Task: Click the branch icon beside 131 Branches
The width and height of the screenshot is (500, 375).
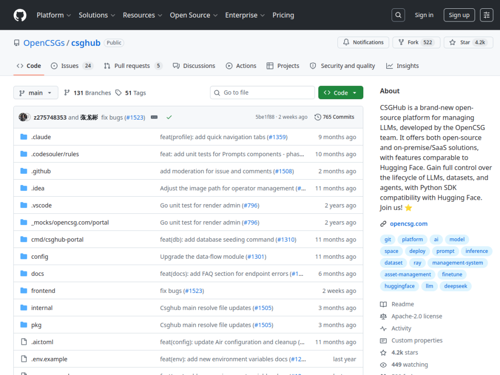Action: (x=66, y=92)
